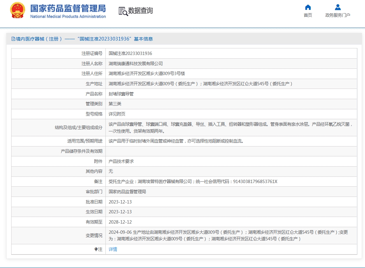The width and height of the screenshot is (365, 268).
Task: Click the 生产地址 row label
Action: point(94,84)
